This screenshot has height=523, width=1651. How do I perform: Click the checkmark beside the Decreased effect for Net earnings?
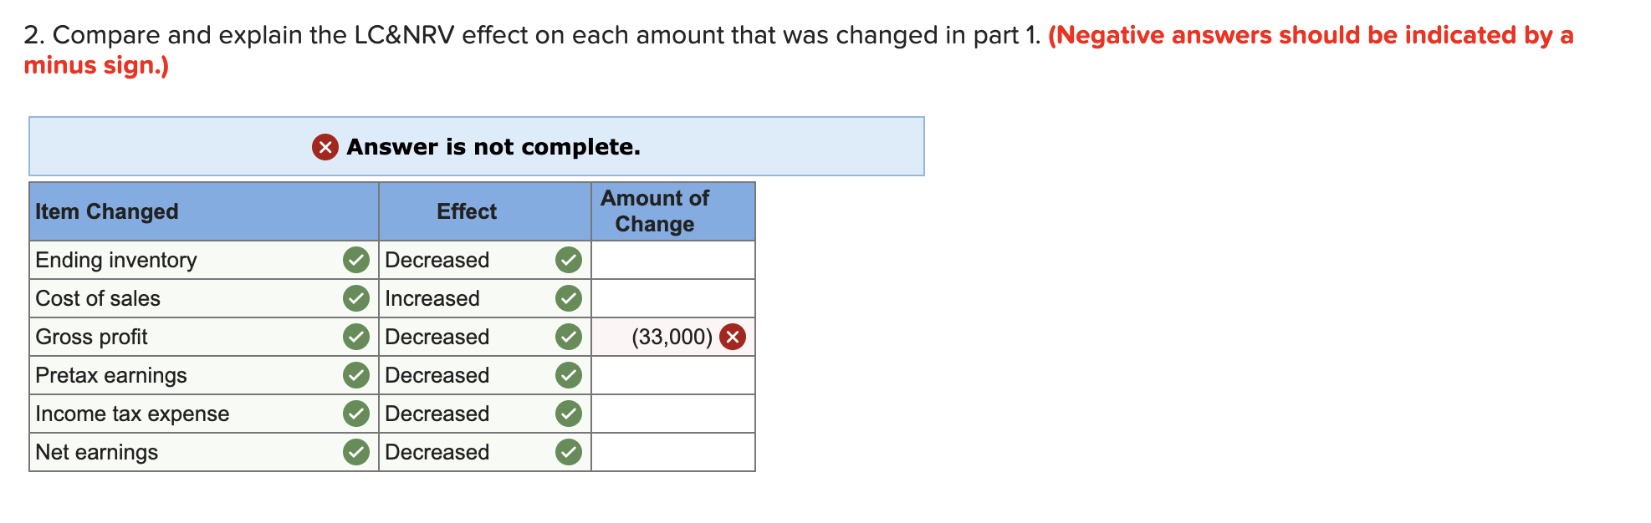coord(569,451)
